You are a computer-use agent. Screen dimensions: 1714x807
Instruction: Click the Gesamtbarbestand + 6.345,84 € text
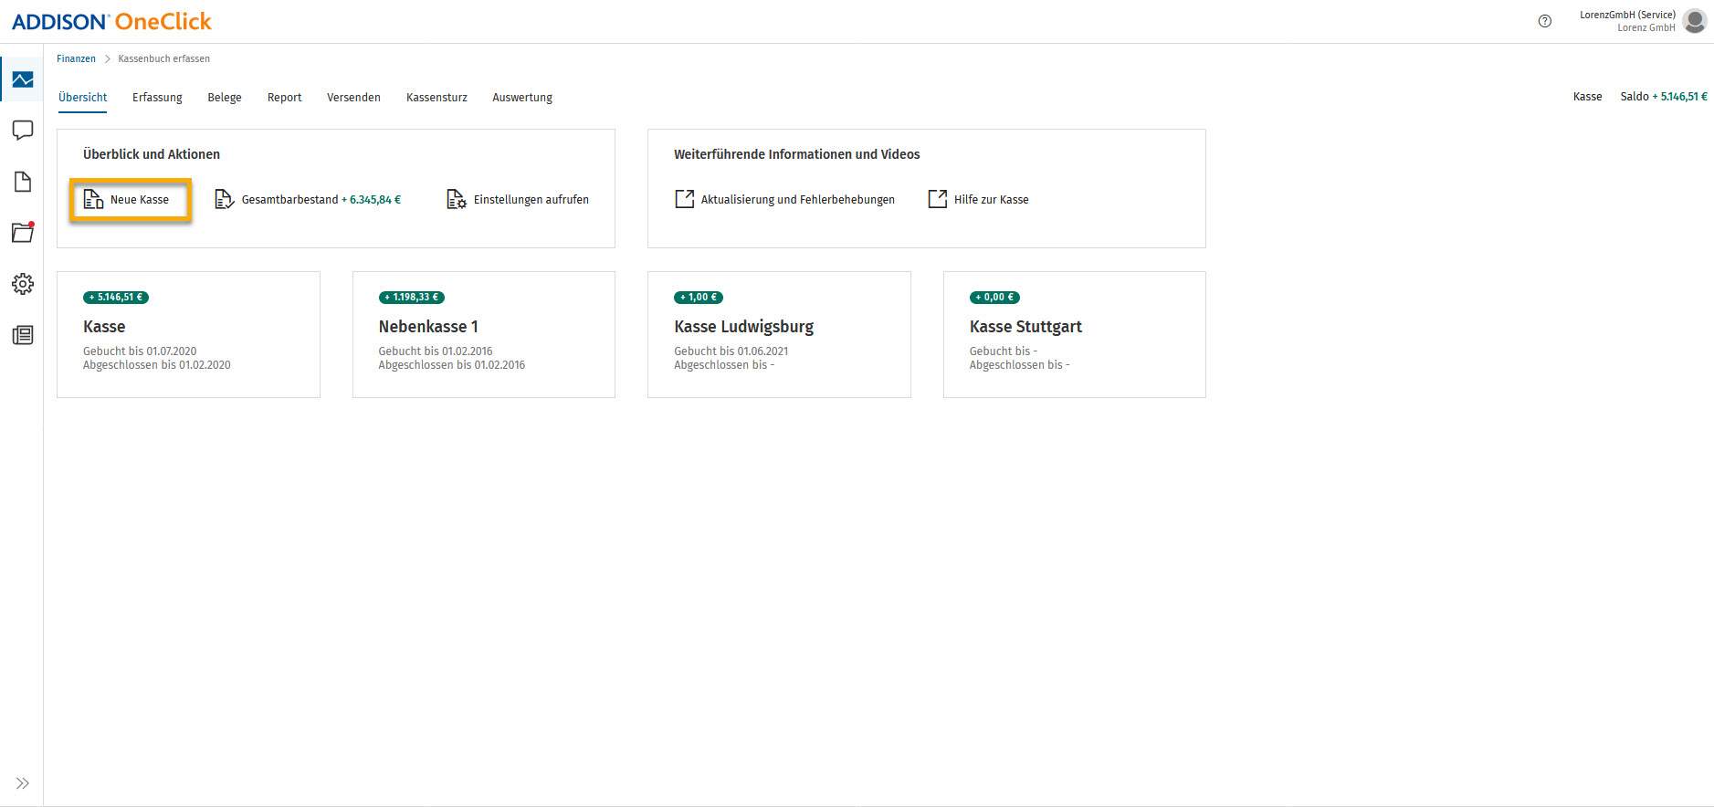tap(321, 200)
